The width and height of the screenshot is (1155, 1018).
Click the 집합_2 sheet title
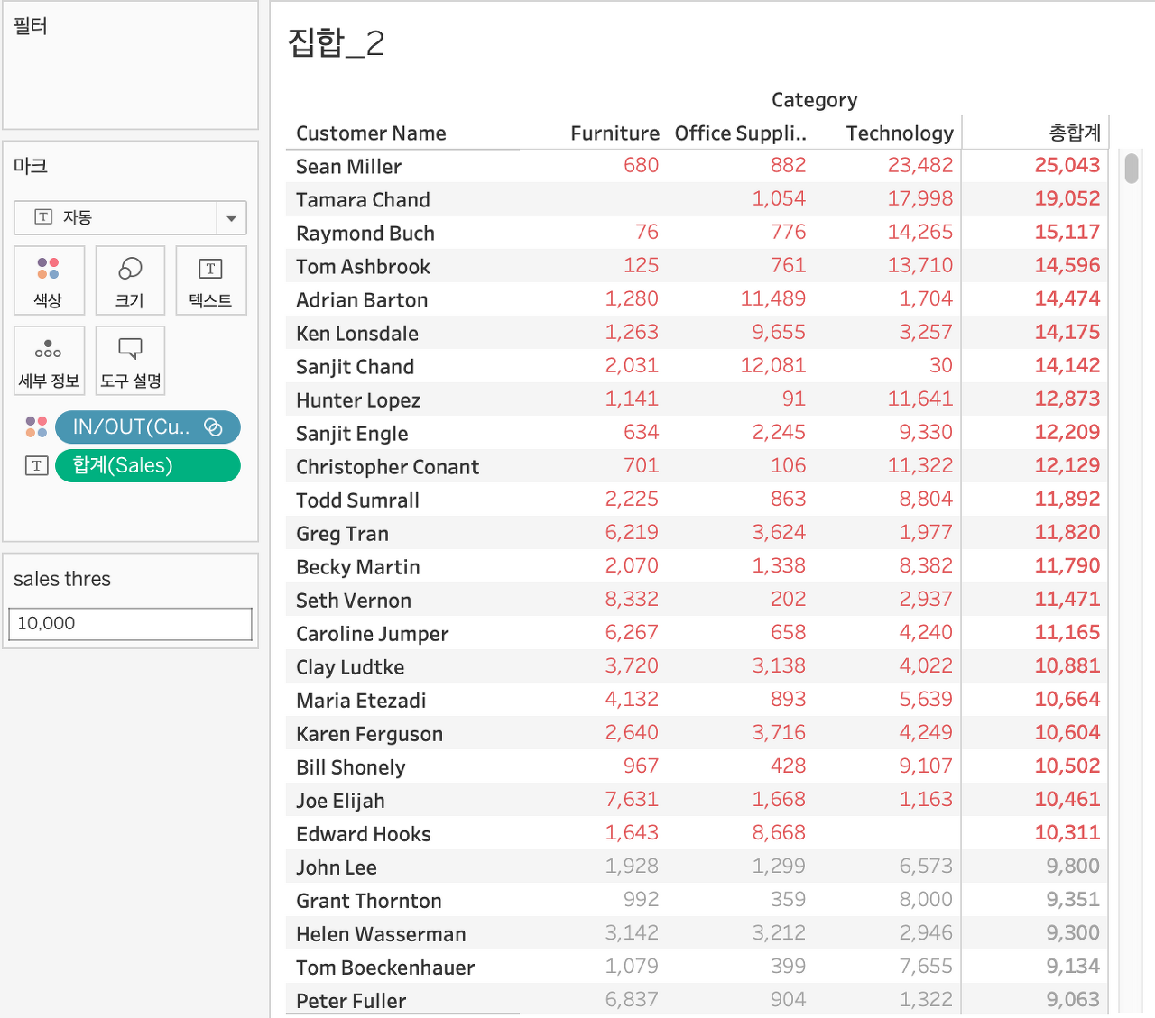tap(337, 42)
